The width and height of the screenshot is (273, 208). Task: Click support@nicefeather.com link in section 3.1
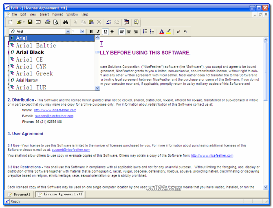[x=71, y=150]
